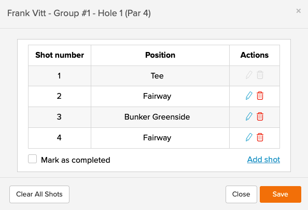
Task: Click the Shot number column header
Action: click(x=60, y=55)
